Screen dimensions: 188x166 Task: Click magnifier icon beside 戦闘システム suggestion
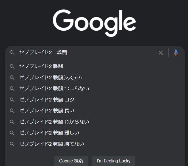pyautogui.click(x=12, y=78)
